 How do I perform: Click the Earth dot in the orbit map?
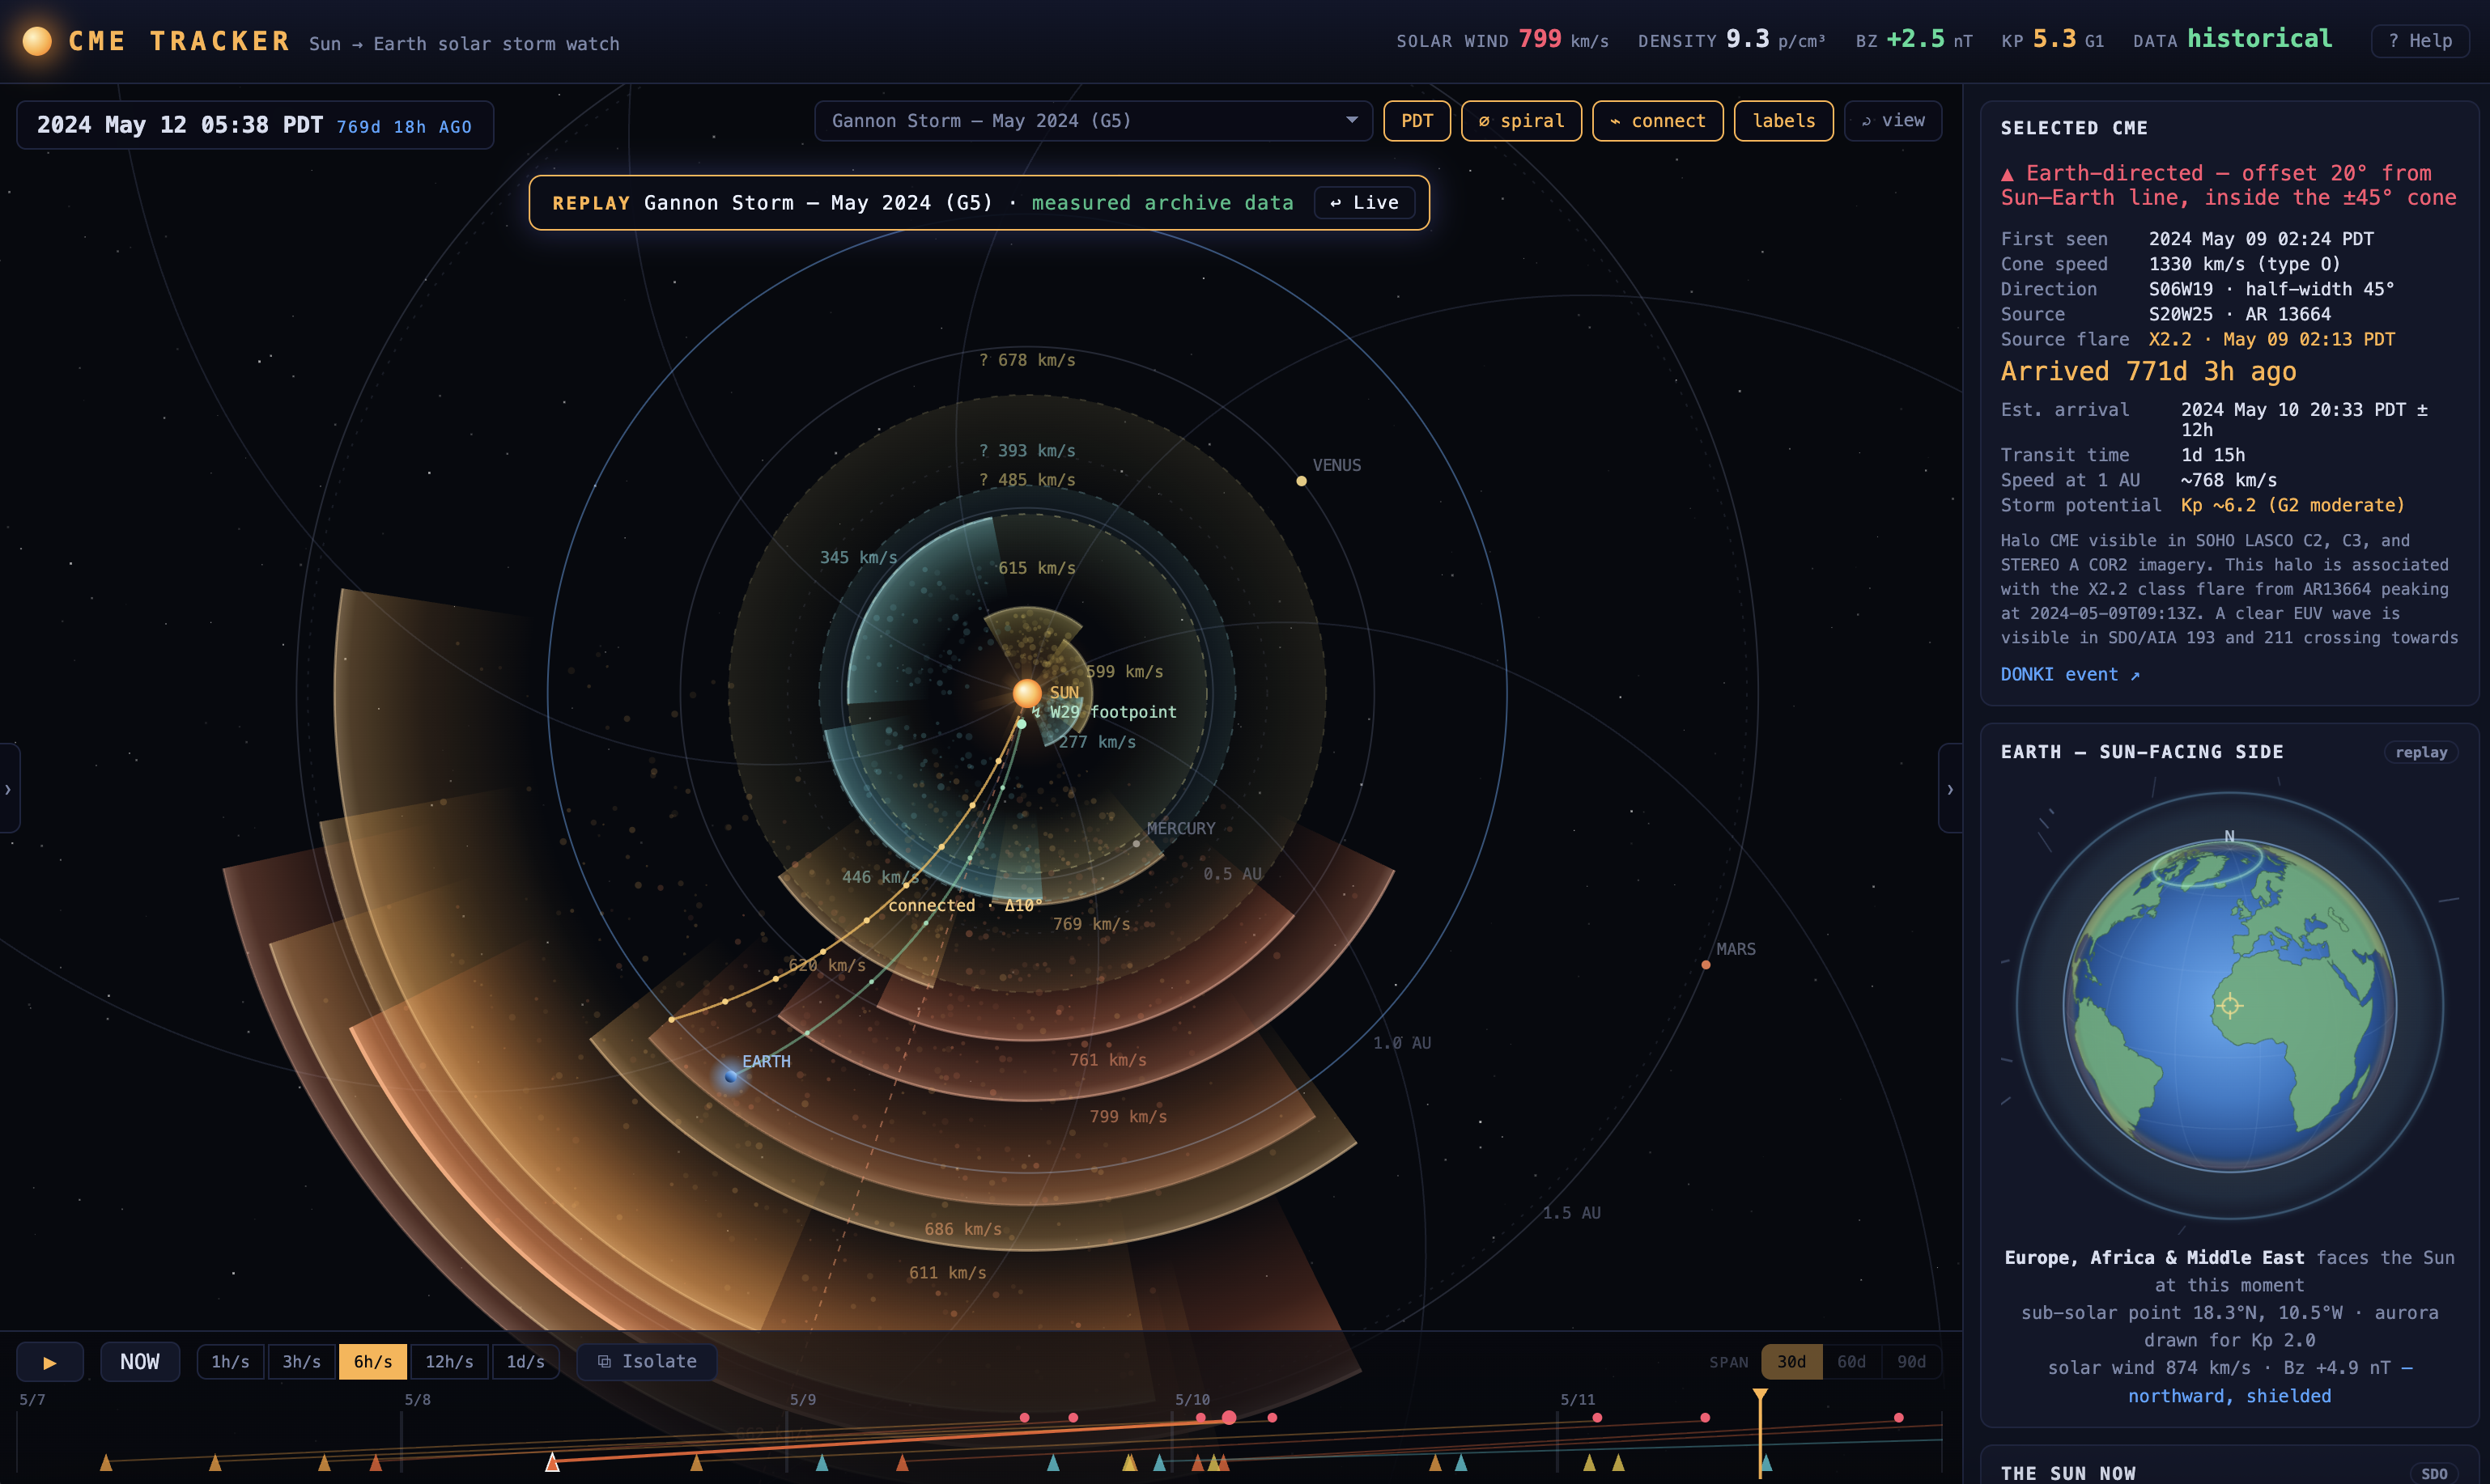pyautogui.click(x=730, y=1077)
